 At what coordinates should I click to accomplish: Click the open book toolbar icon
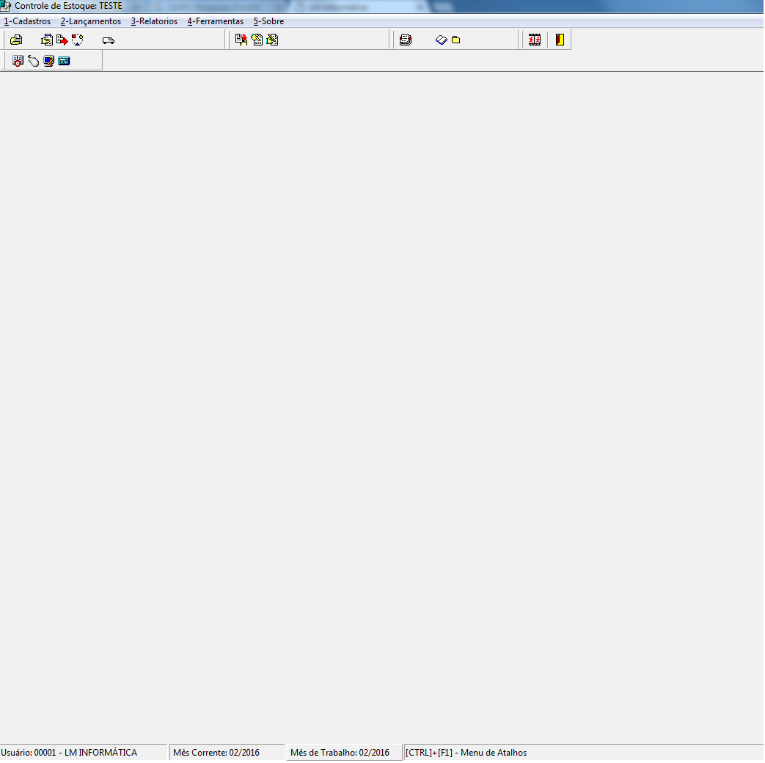[441, 40]
